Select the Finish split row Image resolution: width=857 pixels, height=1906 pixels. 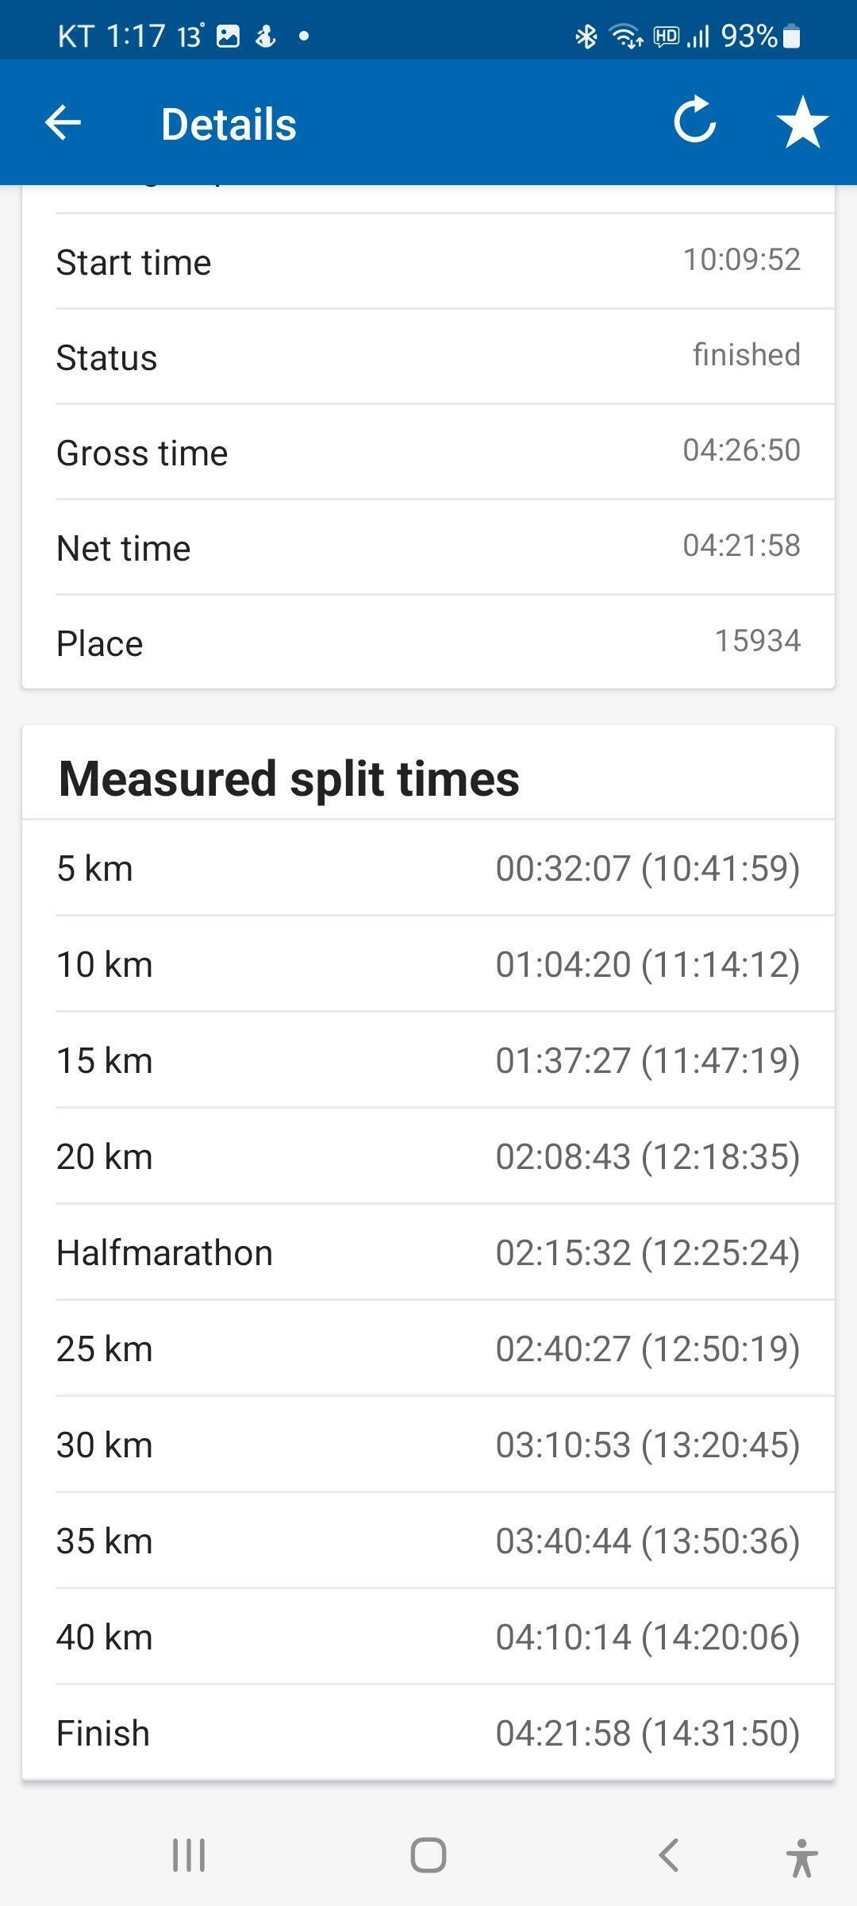coord(428,1733)
